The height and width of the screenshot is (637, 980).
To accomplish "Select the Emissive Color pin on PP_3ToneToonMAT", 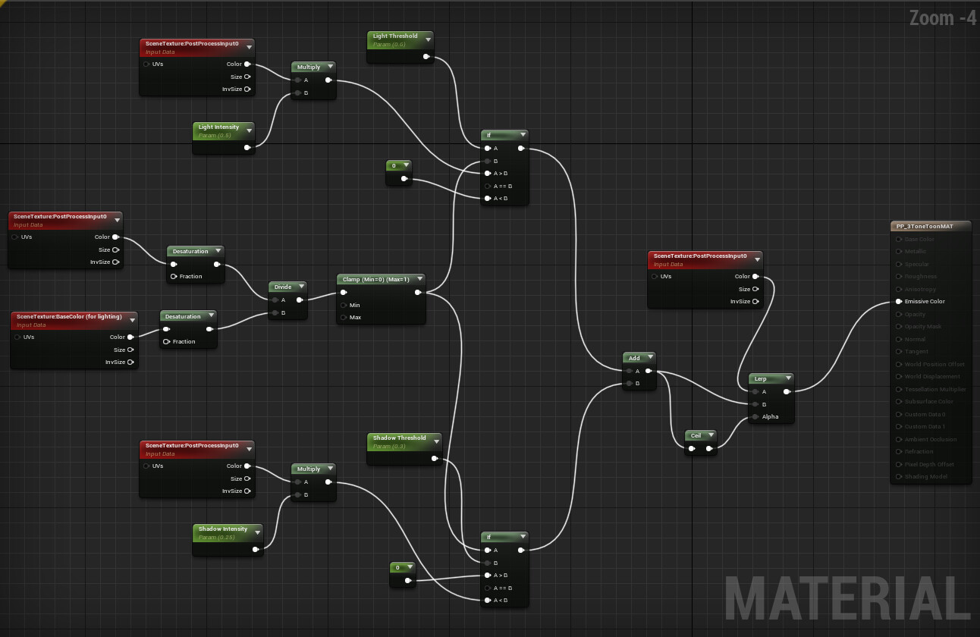I will click(898, 301).
